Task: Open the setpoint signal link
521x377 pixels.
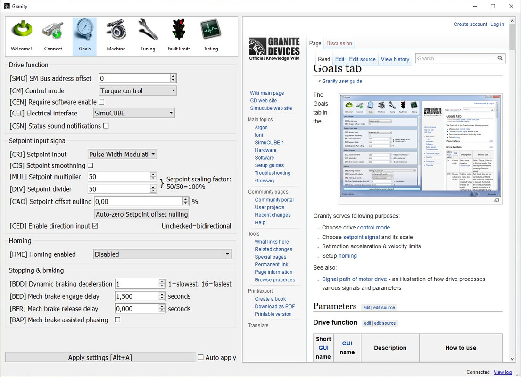Action: (x=361, y=237)
